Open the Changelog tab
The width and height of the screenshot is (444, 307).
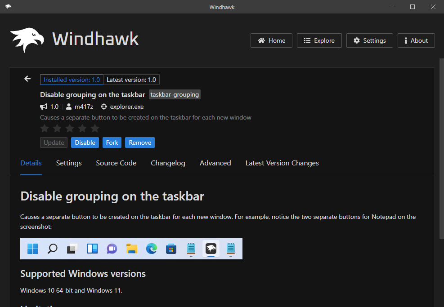pyautogui.click(x=168, y=163)
